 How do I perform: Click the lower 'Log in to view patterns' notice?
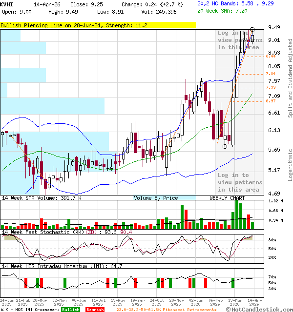[x=240, y=182]
